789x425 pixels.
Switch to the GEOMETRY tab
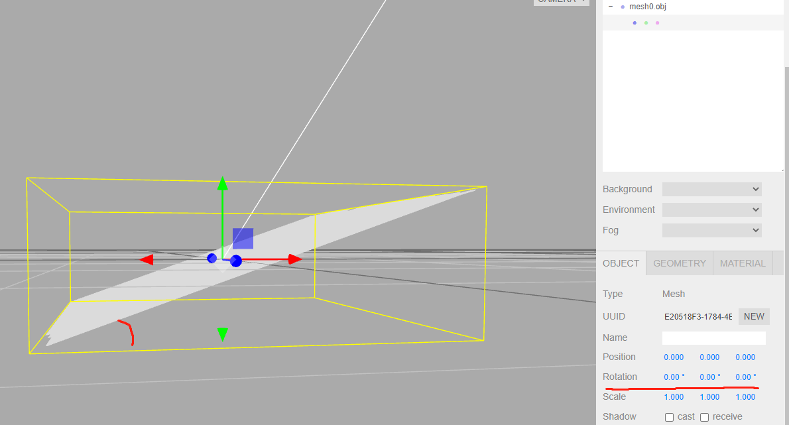pos(680,263)
